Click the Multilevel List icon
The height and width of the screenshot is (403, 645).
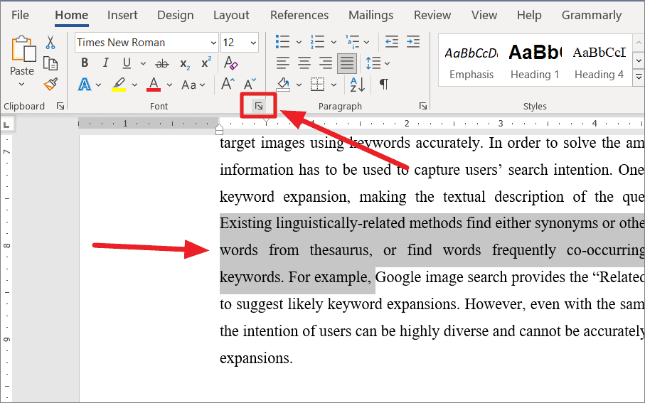pos(352,41)
